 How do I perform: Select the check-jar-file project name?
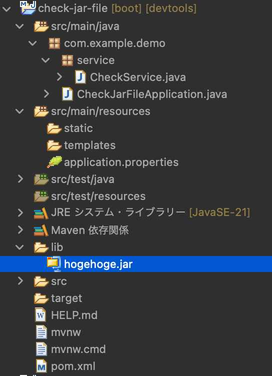coord(72,8)
